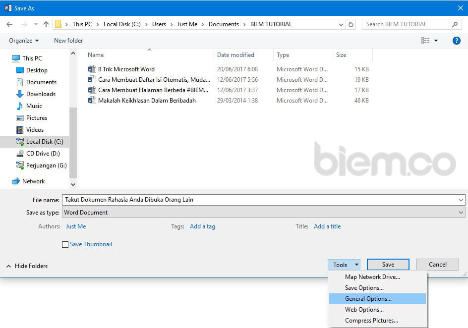Sort files by Size column
468x328 pixels.
point(341,55)
